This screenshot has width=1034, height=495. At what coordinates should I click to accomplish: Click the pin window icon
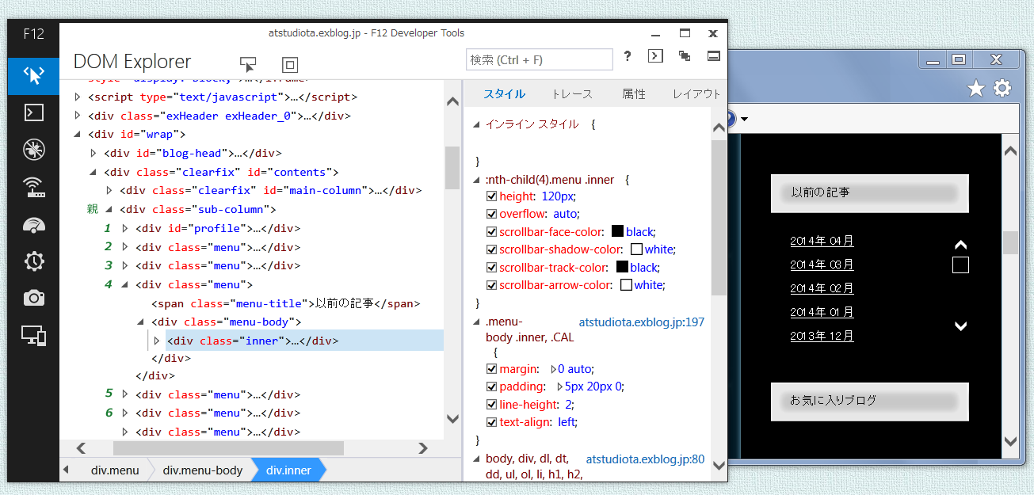713,56
